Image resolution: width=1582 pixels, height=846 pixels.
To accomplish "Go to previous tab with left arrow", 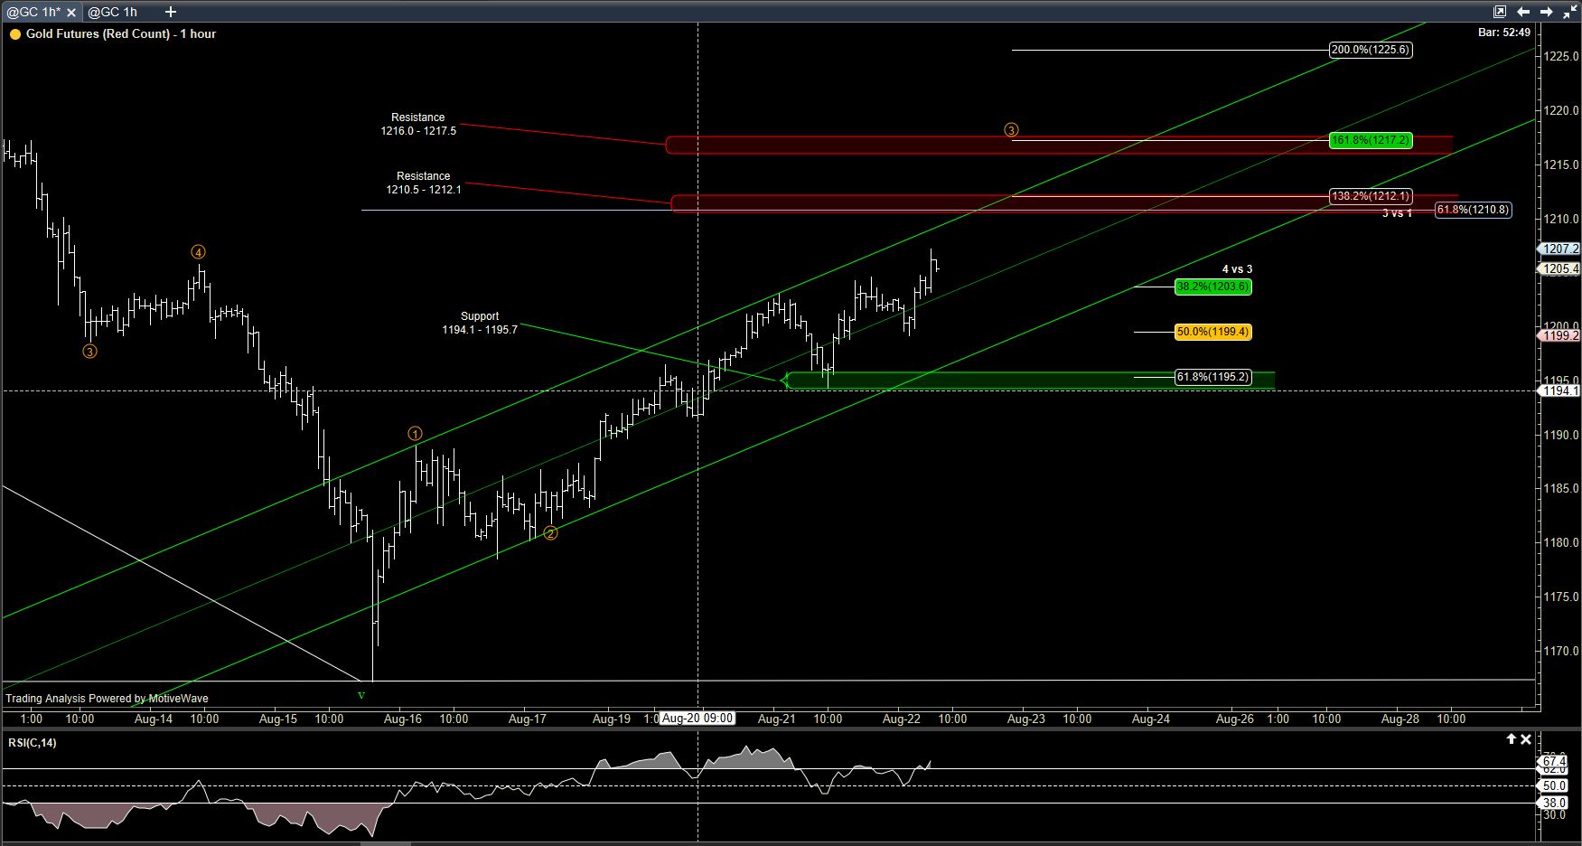I will [1523, 12].
